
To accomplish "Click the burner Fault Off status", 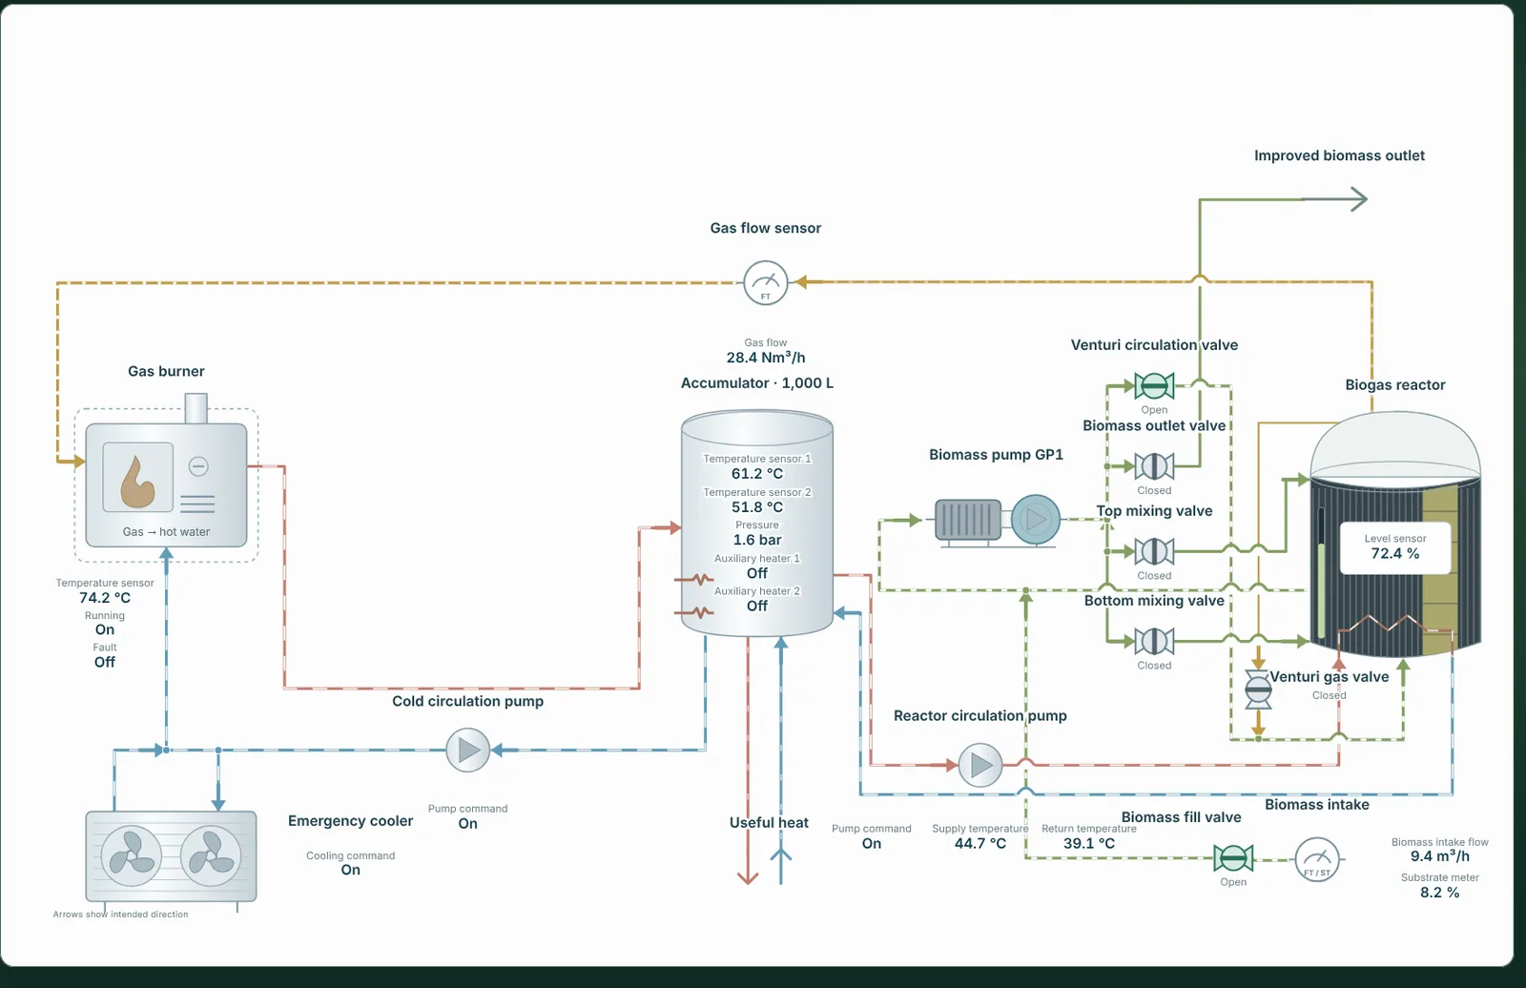I will coord(105,662).
